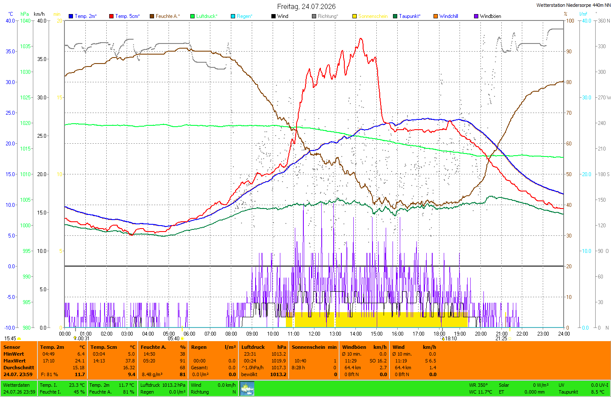This screenshot has height=397, width=611.
Task: Click the '8.5 °C' dew point value
Action: [598, 392]
